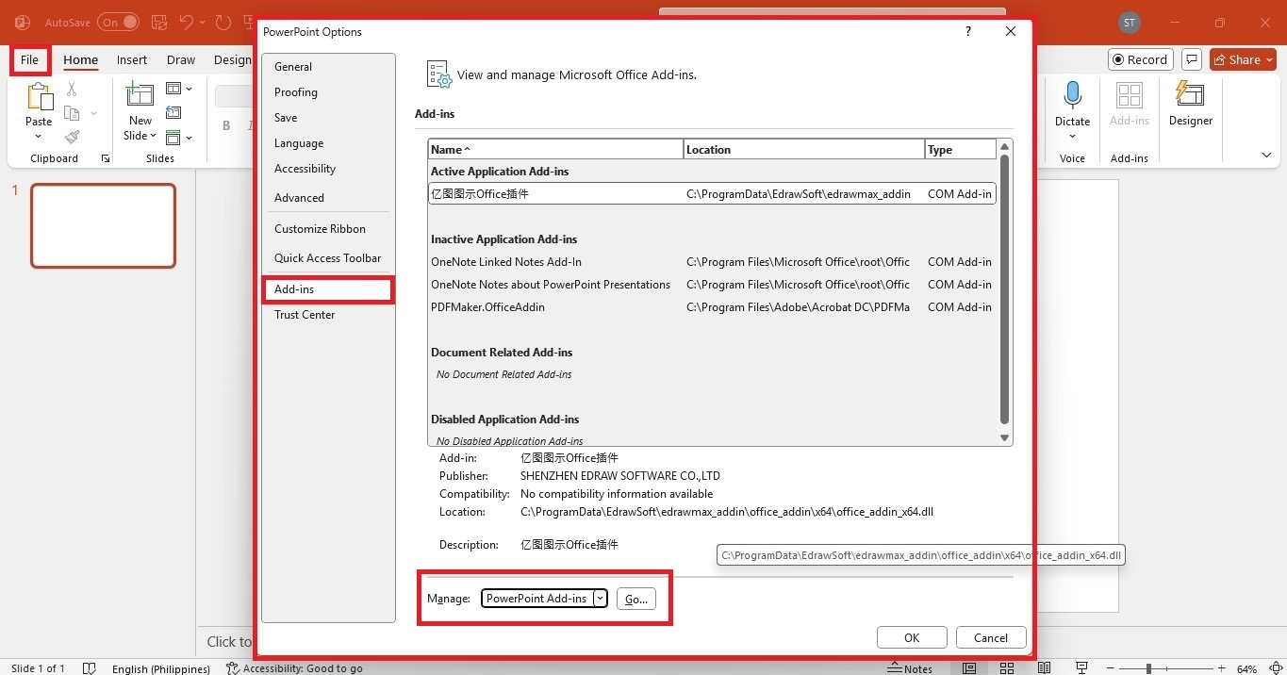The image size is (1287, 675).
Task: Click the Dictate microphone icon
Action: pyautogui.click(x=1072, y=95)
